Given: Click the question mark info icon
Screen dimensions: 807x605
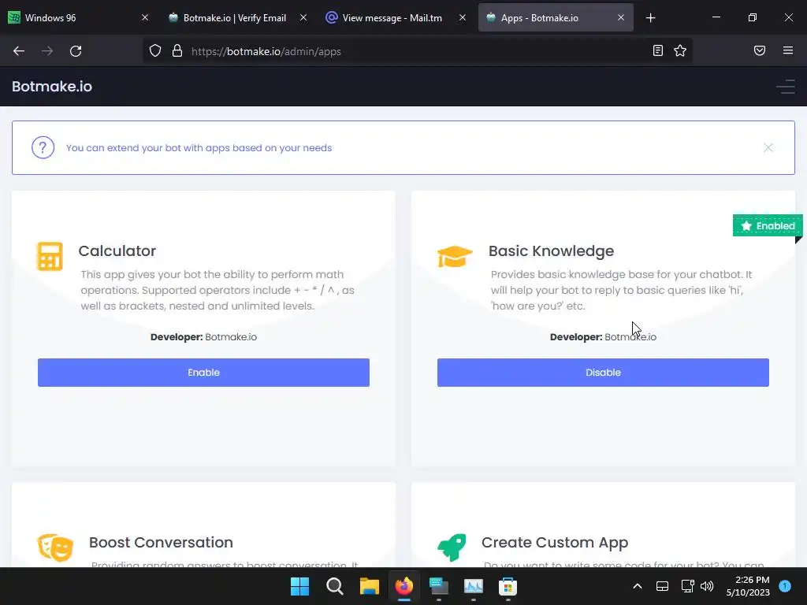Looking at the screenshot, I should (x=43, y=147).
